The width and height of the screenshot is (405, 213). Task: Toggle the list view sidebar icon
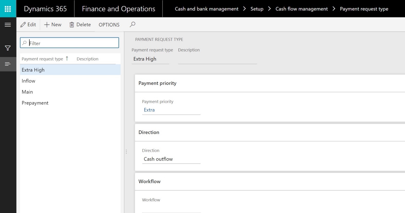tap(8, 64)
